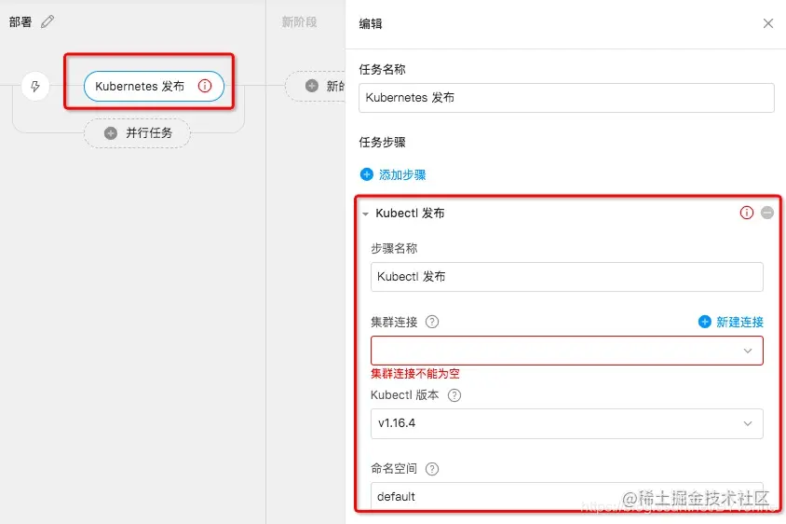Click the lightning trigger icon in pipeline
The image size is (786, 524).
pyautogui.click(x=35, y=86)
